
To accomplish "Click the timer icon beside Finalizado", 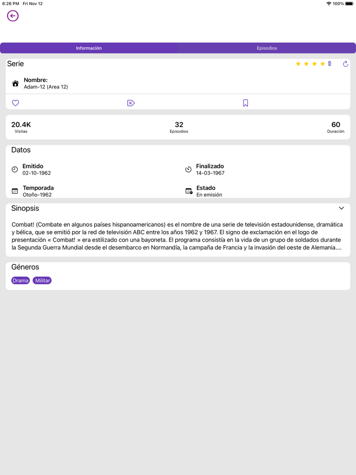I will [188, 169].
